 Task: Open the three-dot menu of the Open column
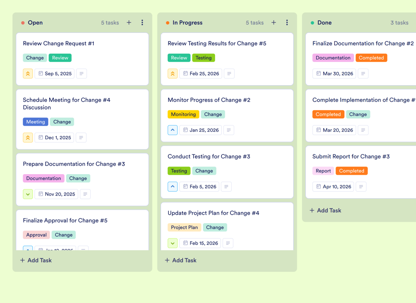tap(142, 22)
